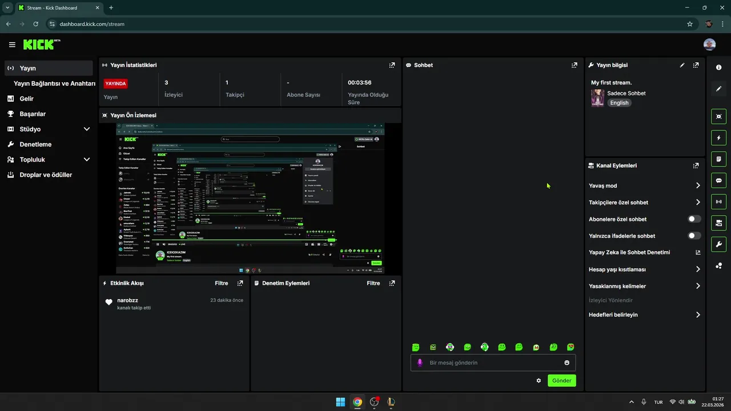
Task: Open the Yapay Zeka ile Sohbet Denetimi external link icon
Action: [698, 252]
